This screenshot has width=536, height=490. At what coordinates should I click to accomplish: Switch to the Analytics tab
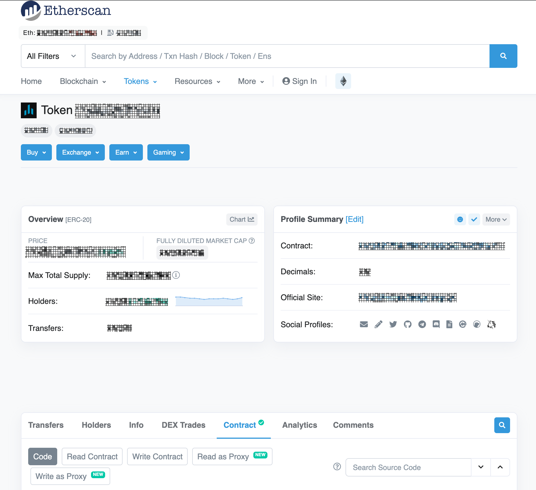pos(300,425)
